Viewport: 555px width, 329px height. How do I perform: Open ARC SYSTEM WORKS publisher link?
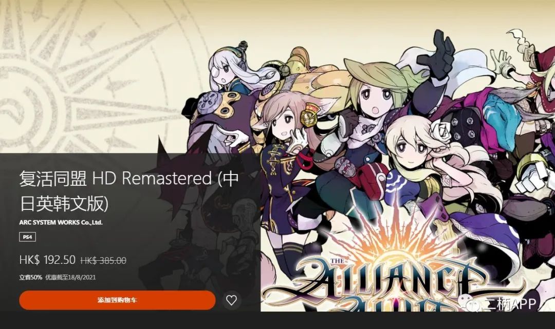click(x=61, y=222)
